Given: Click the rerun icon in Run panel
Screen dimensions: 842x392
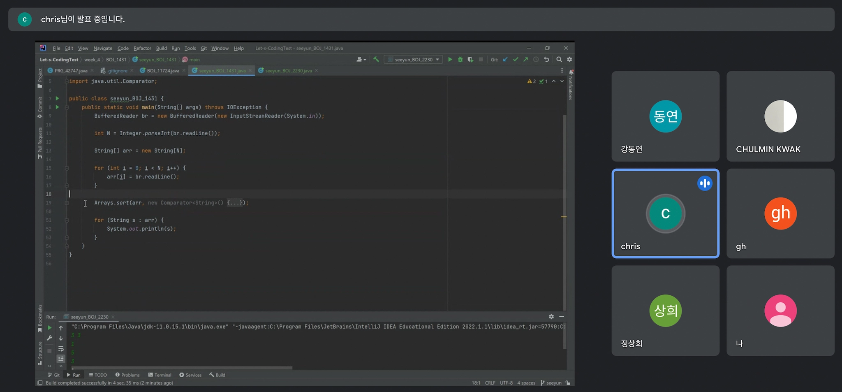Looking at the screenshot, I should (50, 328).
